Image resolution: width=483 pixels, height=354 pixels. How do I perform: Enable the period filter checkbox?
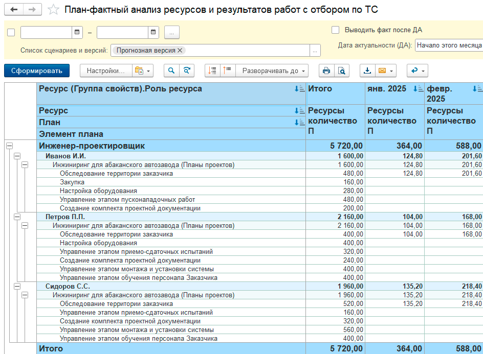pos(11,33)
